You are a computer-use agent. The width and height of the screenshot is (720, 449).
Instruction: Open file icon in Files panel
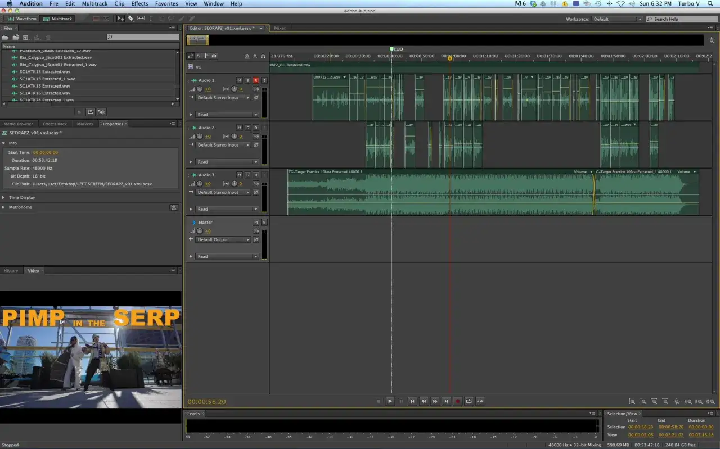(6, 37)
